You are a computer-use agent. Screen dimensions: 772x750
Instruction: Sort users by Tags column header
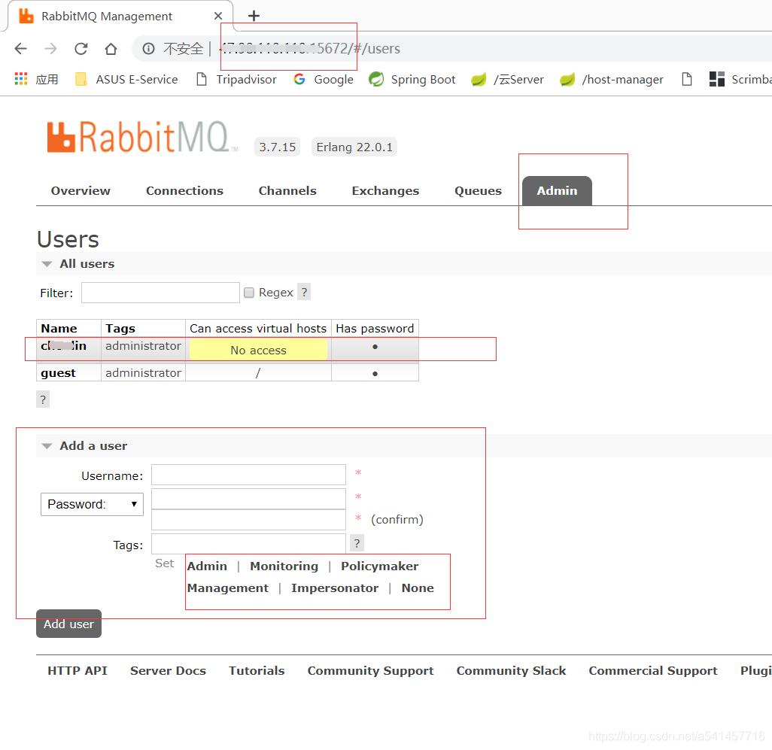coord(120,328)
